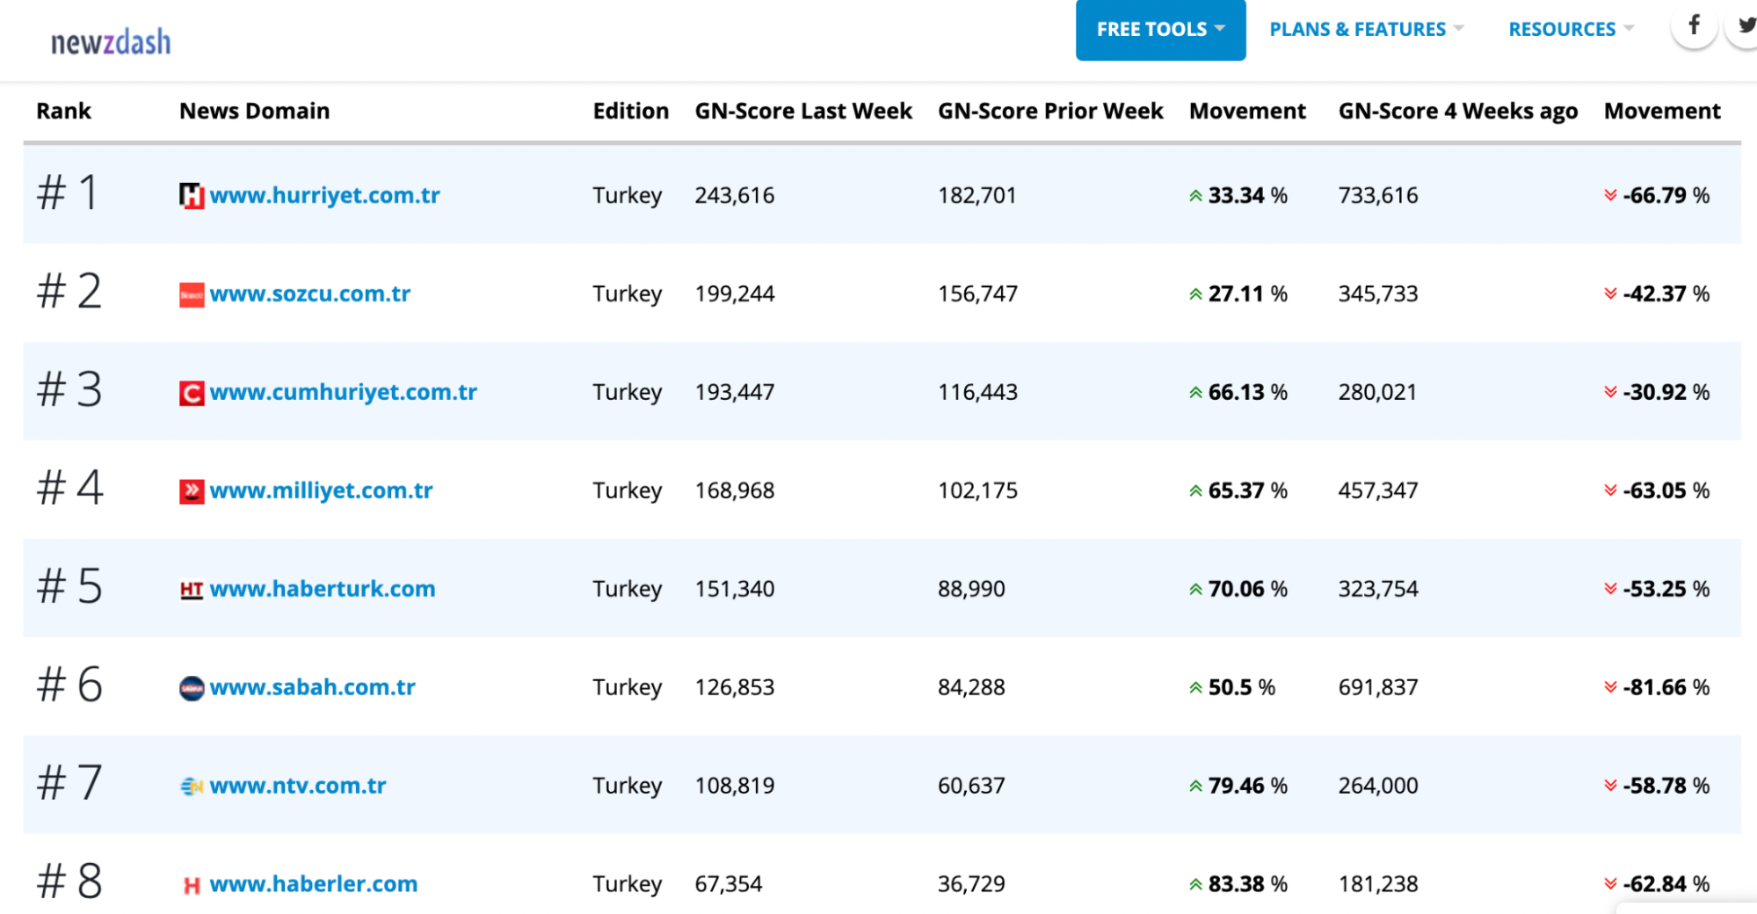Click green up arrow beside 65.37 %
The height and width of the screenshot is (914, 1757).
coord(1195,491)
